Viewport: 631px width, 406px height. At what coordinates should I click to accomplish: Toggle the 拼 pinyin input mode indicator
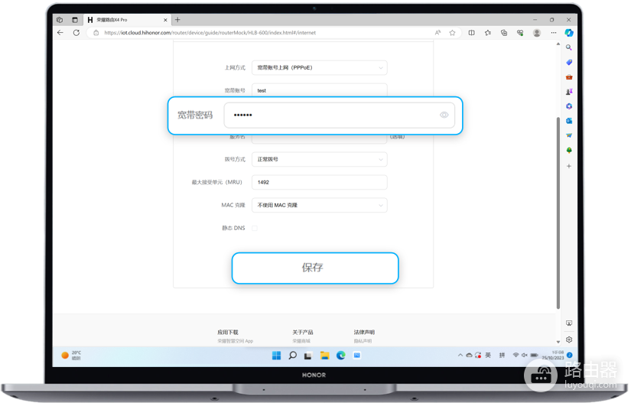[502, 356]
